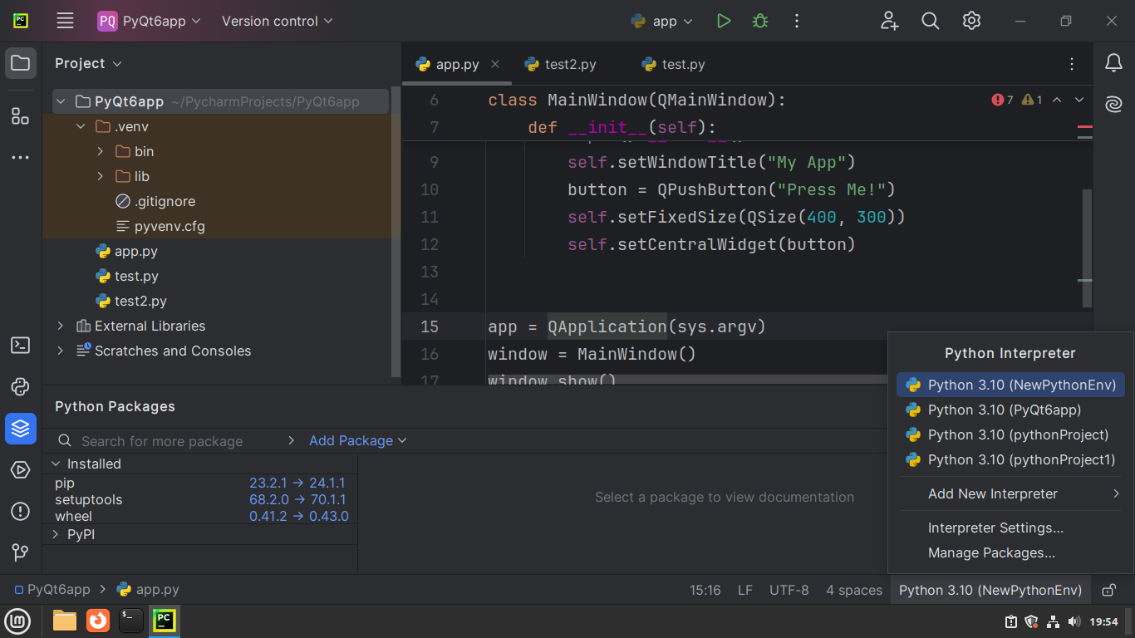Open the Structure tool window icon
The image size is (1135, 638).
21,115
